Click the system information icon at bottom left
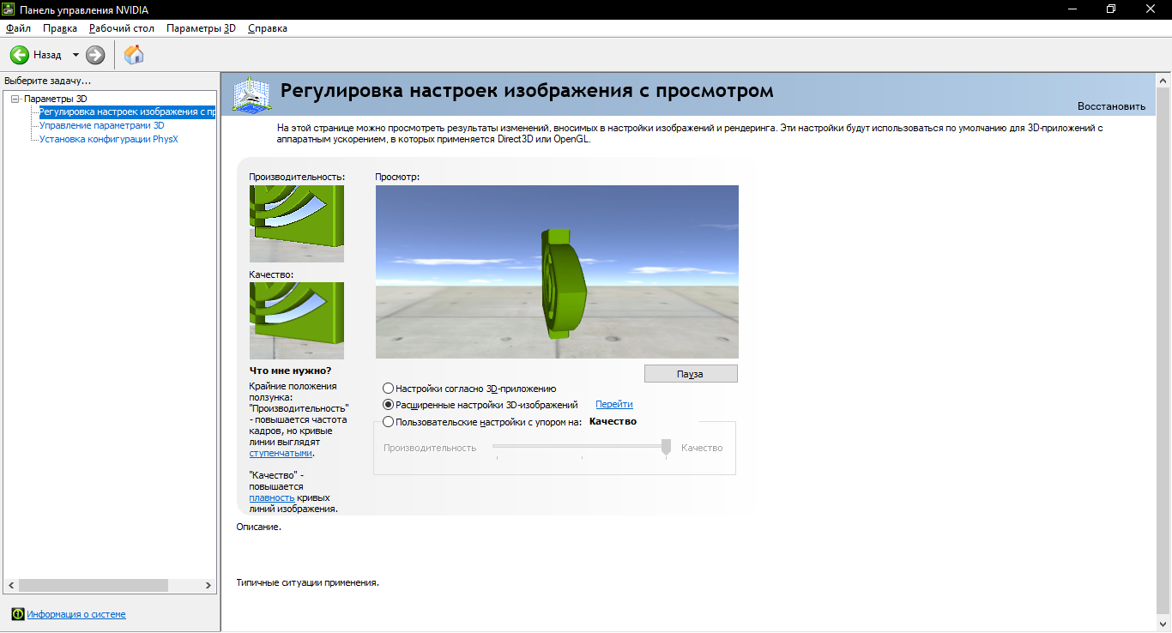The height and width of the screenshot is (633, 1172). pos(17,614)
